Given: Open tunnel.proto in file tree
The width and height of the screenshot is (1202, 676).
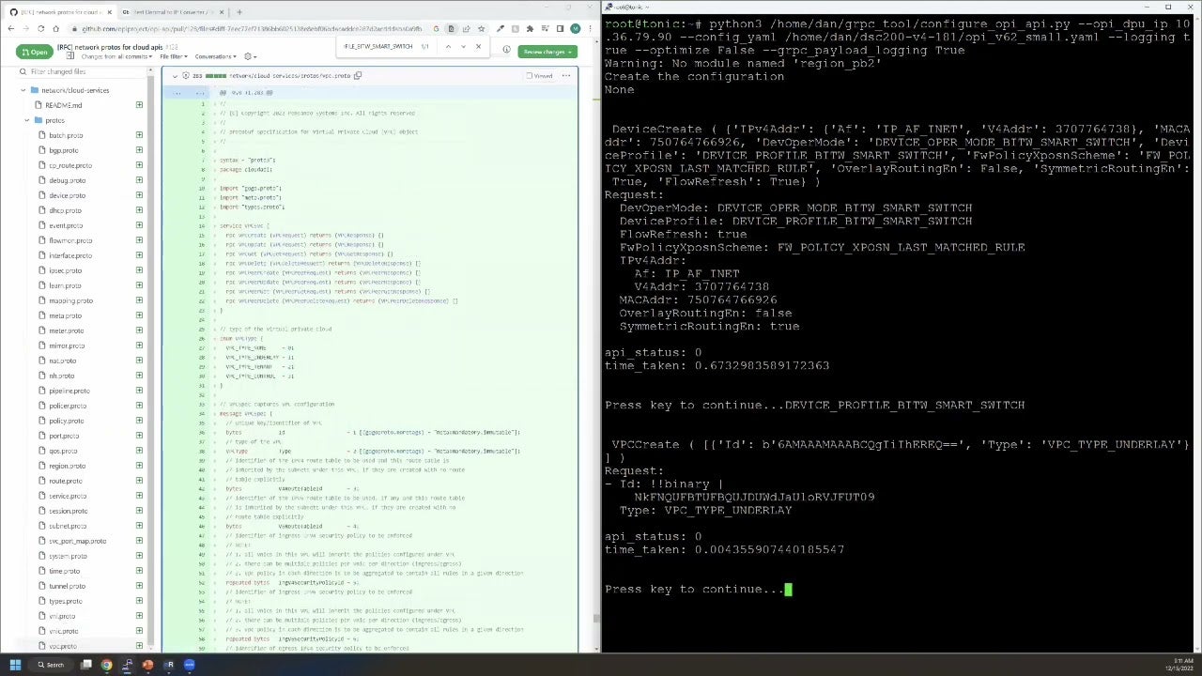Looking at the screenshot, I should (66, 586).
